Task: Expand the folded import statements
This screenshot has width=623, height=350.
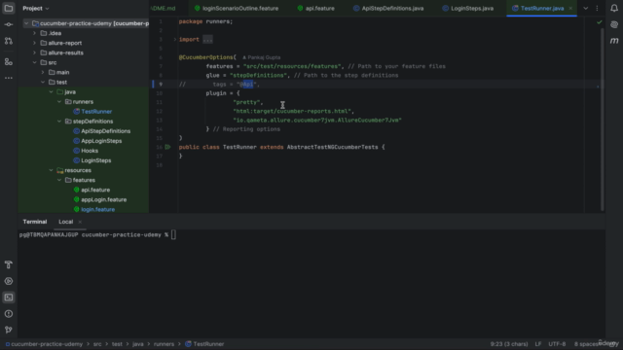Action: (x=175, y=39)
